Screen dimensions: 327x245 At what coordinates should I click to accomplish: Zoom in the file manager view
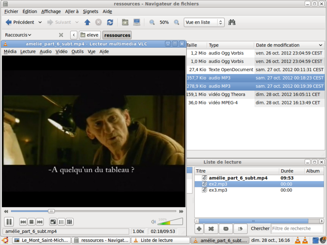pyautogui.click(x=176, y=22)
